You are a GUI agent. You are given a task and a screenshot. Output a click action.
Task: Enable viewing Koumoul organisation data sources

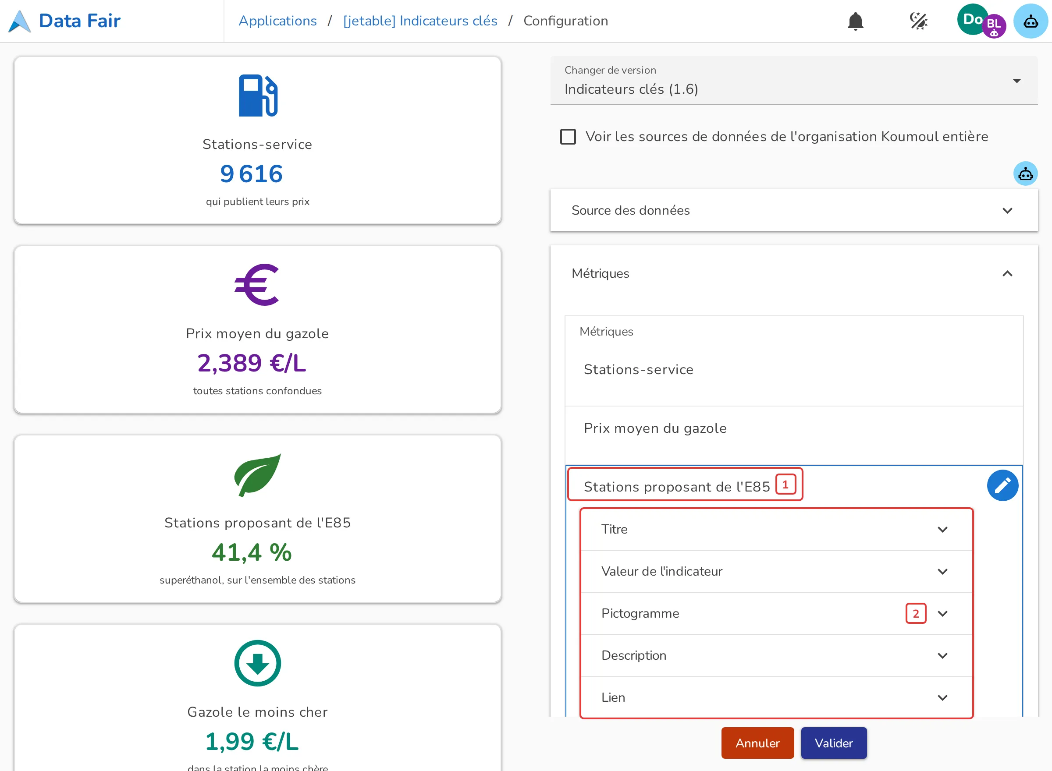click(x=568, y=137)
